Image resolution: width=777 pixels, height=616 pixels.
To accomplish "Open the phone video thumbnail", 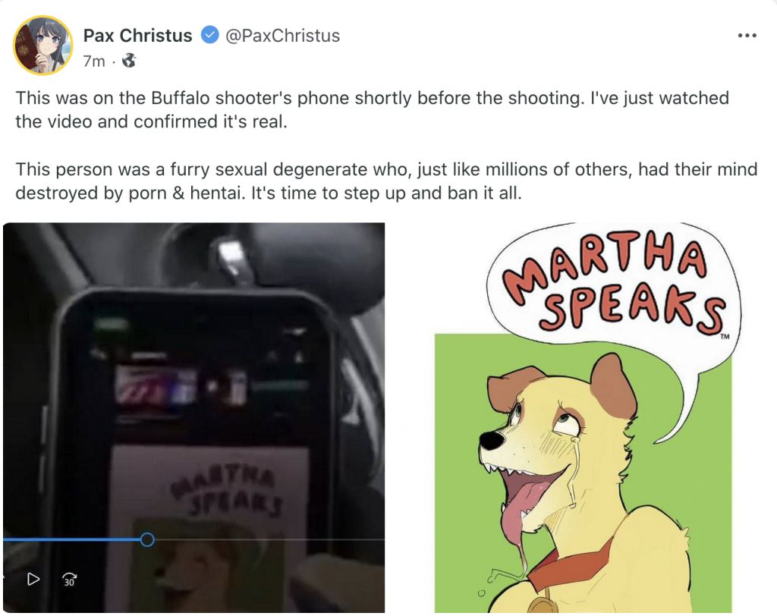I will pos(193,417).
